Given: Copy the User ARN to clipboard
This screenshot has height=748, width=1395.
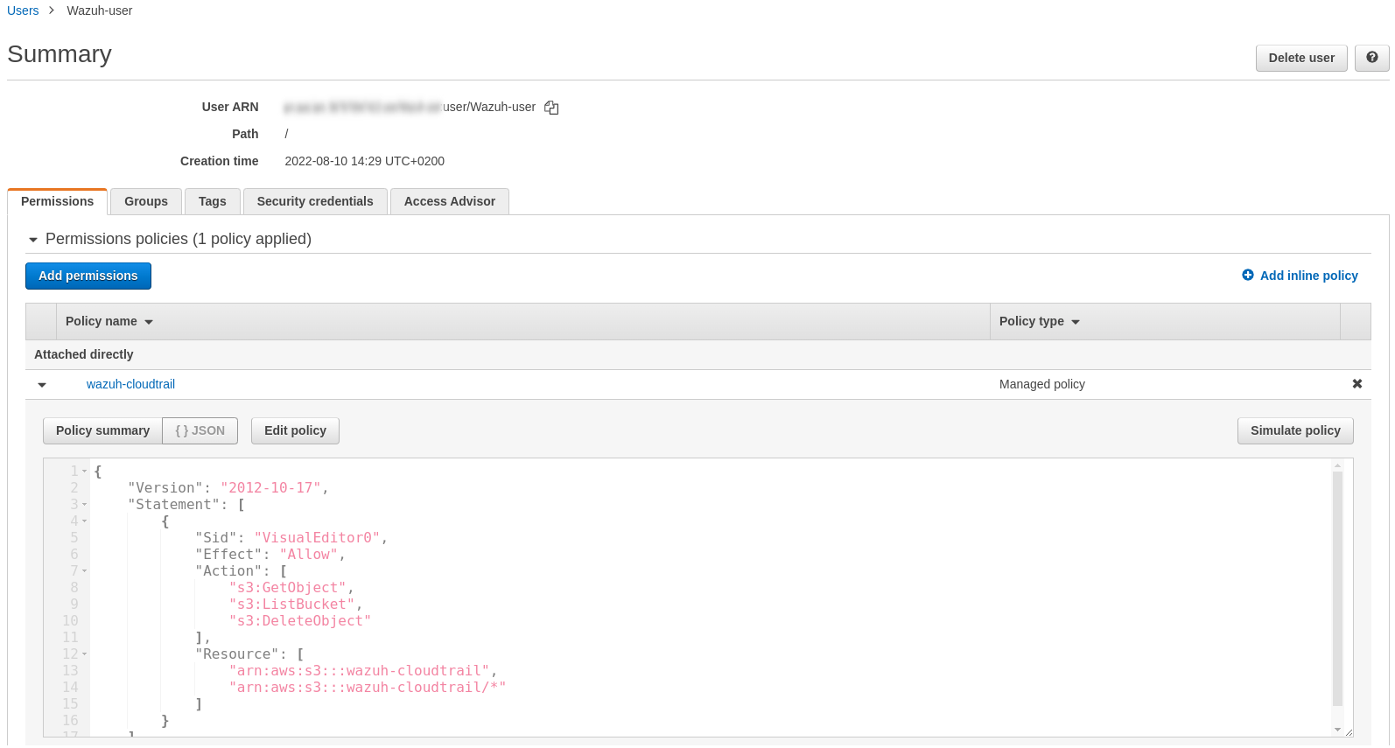Looking at the screenshot, I should pyautogui.click(x=551, y=108).
